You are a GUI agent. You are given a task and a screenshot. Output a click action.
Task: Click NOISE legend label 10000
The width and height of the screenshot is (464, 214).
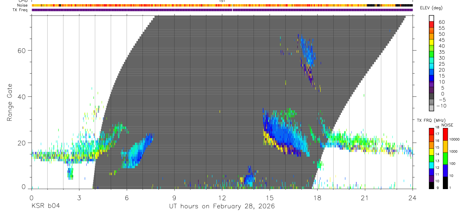click(455, 139)
